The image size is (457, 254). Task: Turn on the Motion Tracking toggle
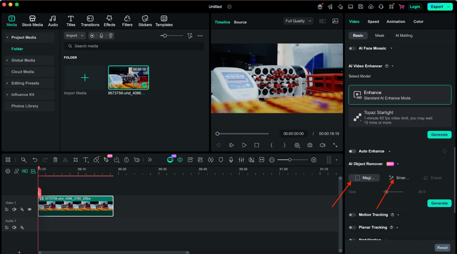(352, 215)
